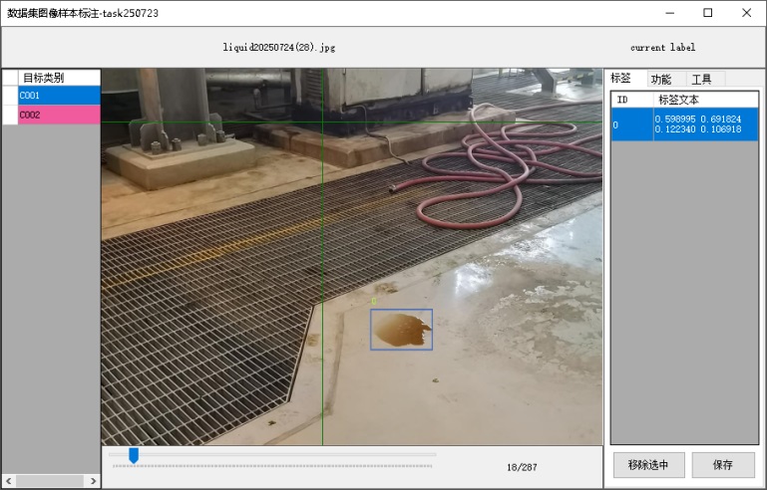The height and width of the screenshot is (490, 768).
Task: Open the 工具 tab
Action: click(x=701, y=79)
